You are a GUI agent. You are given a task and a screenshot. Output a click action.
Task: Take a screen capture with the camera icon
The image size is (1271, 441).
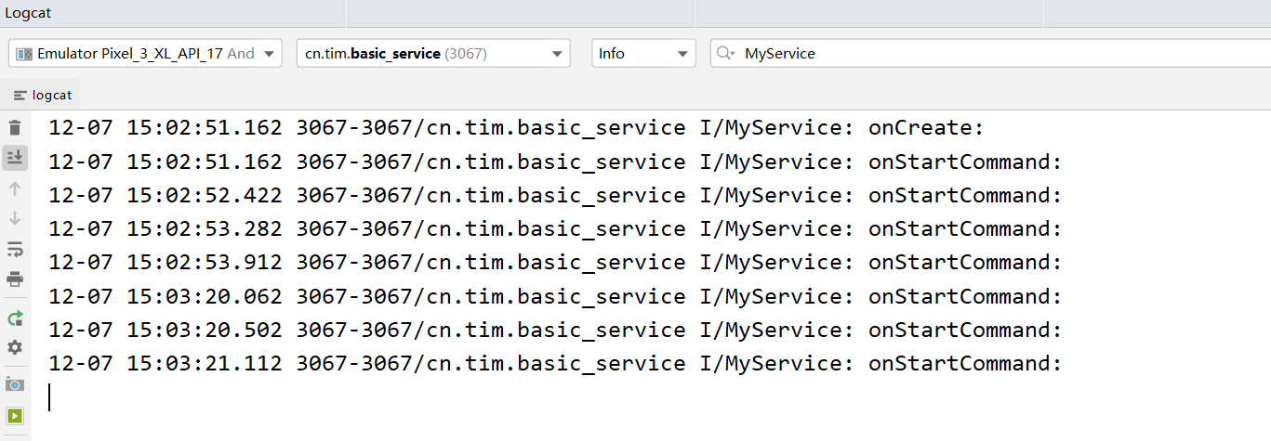[15, 383]
